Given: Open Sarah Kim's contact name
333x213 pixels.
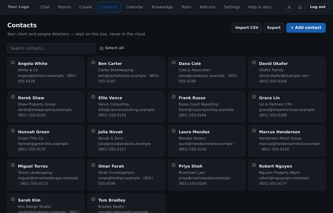Looking at the screenshot, I should 29,200.
